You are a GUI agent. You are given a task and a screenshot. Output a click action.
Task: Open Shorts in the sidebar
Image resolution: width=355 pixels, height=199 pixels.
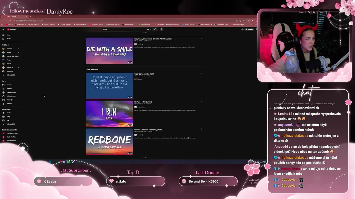click(9, 39)
